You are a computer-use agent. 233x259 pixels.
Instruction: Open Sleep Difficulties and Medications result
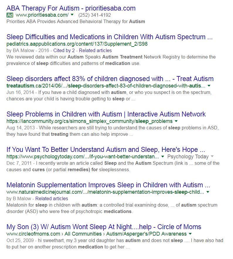click(x=109, y=37)
